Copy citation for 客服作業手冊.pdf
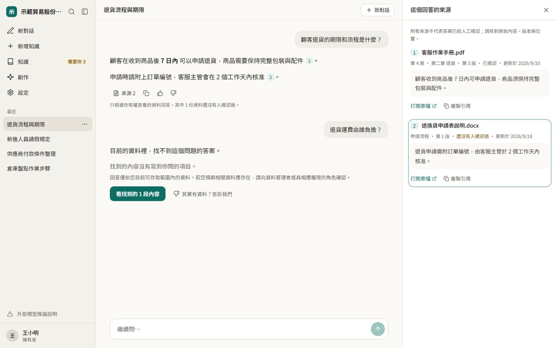Screen dimensions: 557x348 point(457,106)
